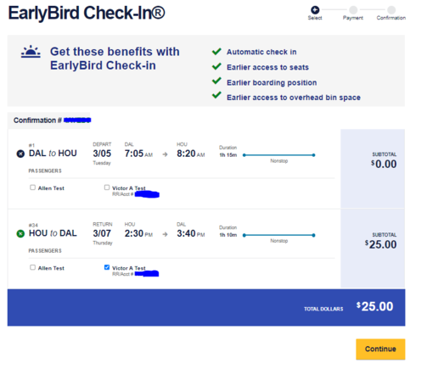Click the checkmark beside Earlier boarding position
Screen dimensions: 427x369
(216, 81)
